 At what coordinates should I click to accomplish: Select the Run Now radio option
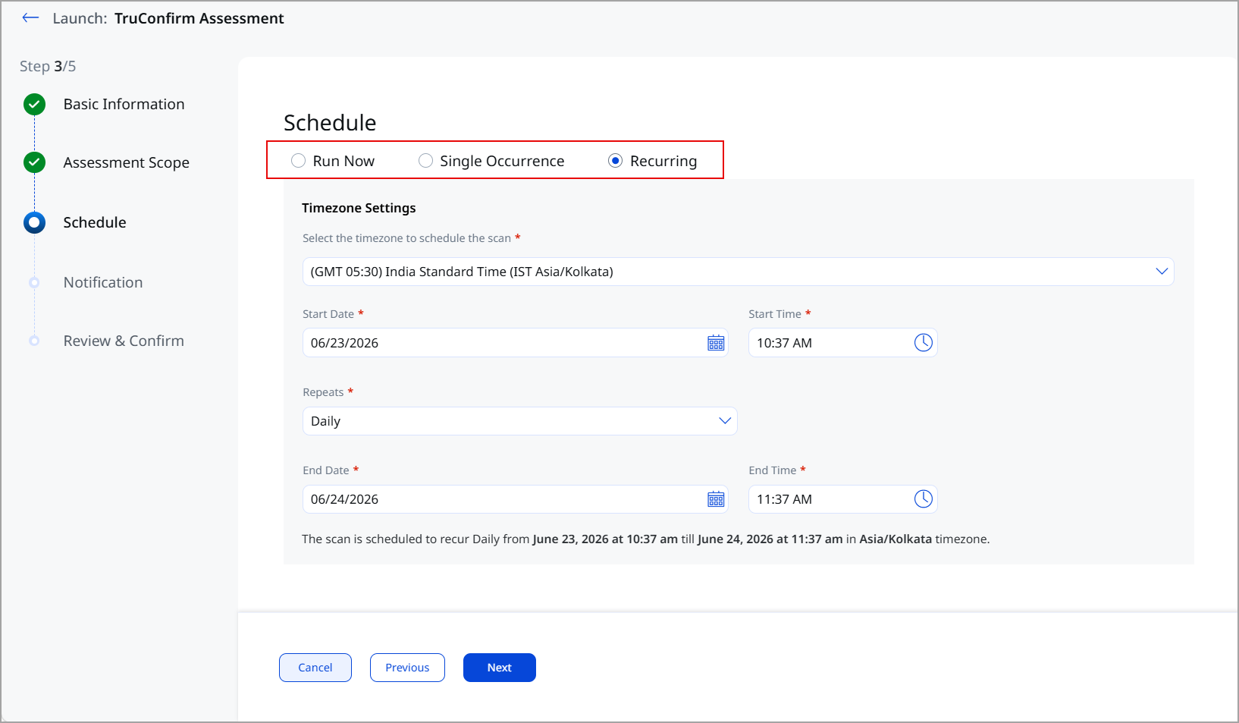tap(299, 161)
